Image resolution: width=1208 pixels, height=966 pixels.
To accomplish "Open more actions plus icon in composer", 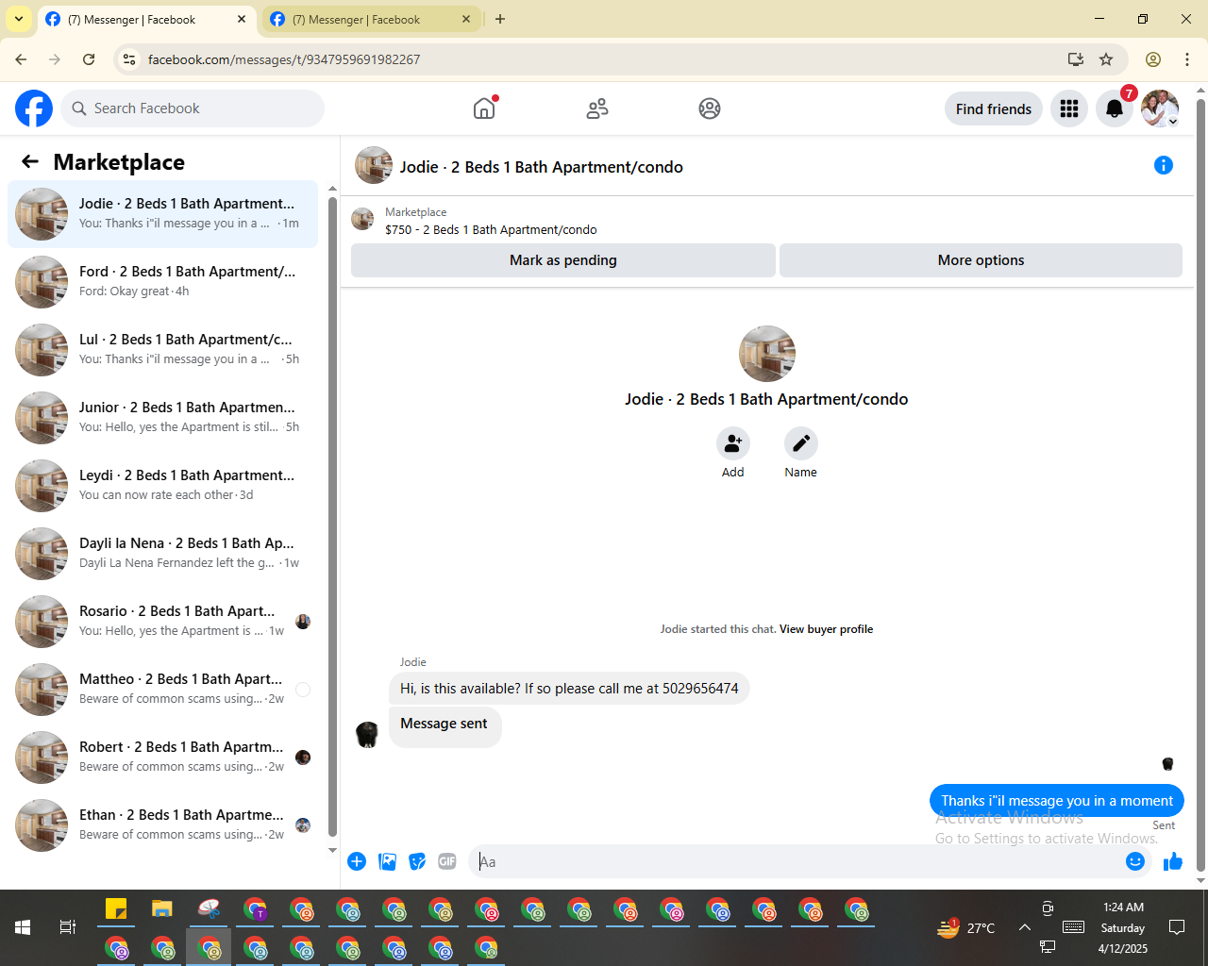I will (357, 861).
